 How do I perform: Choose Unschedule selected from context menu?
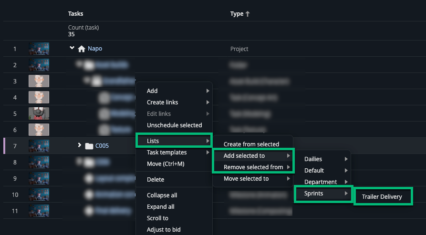(174, 125)
